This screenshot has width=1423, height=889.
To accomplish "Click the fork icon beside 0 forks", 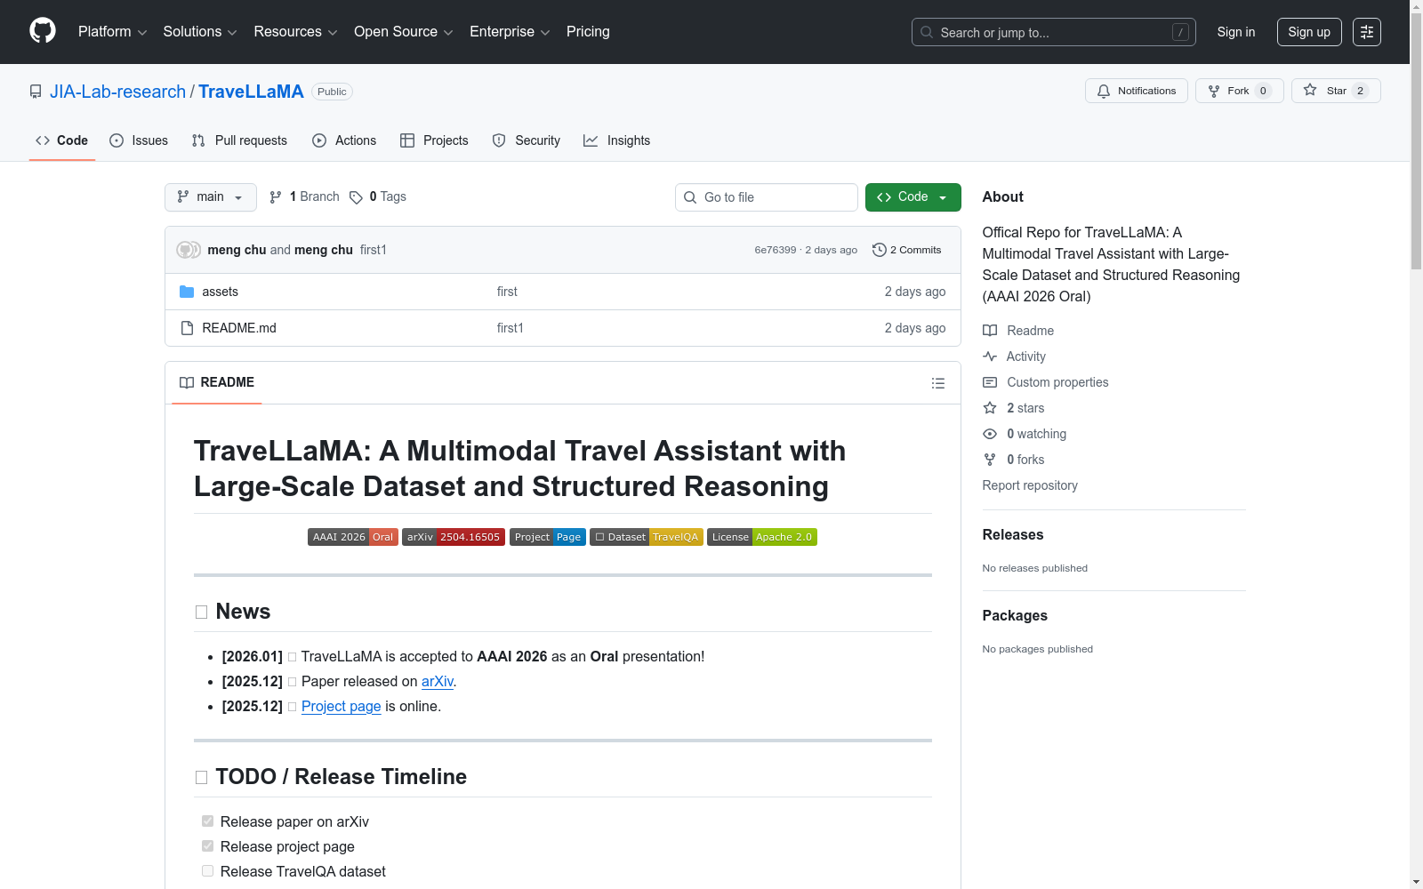I will click(990, 460).
